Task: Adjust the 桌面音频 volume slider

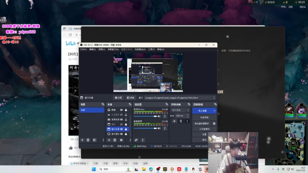Action: click(145, 128)
